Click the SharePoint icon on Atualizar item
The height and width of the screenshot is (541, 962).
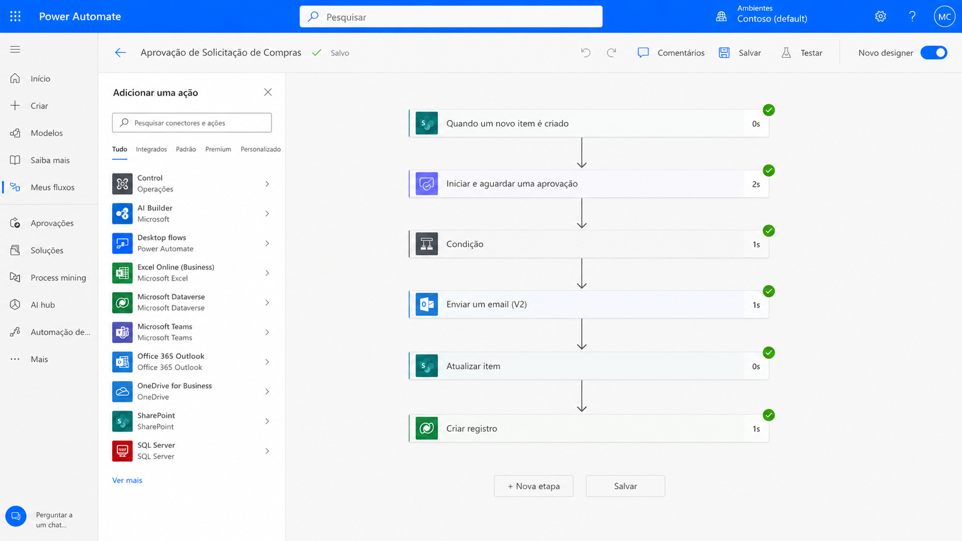tap(426, 366)
